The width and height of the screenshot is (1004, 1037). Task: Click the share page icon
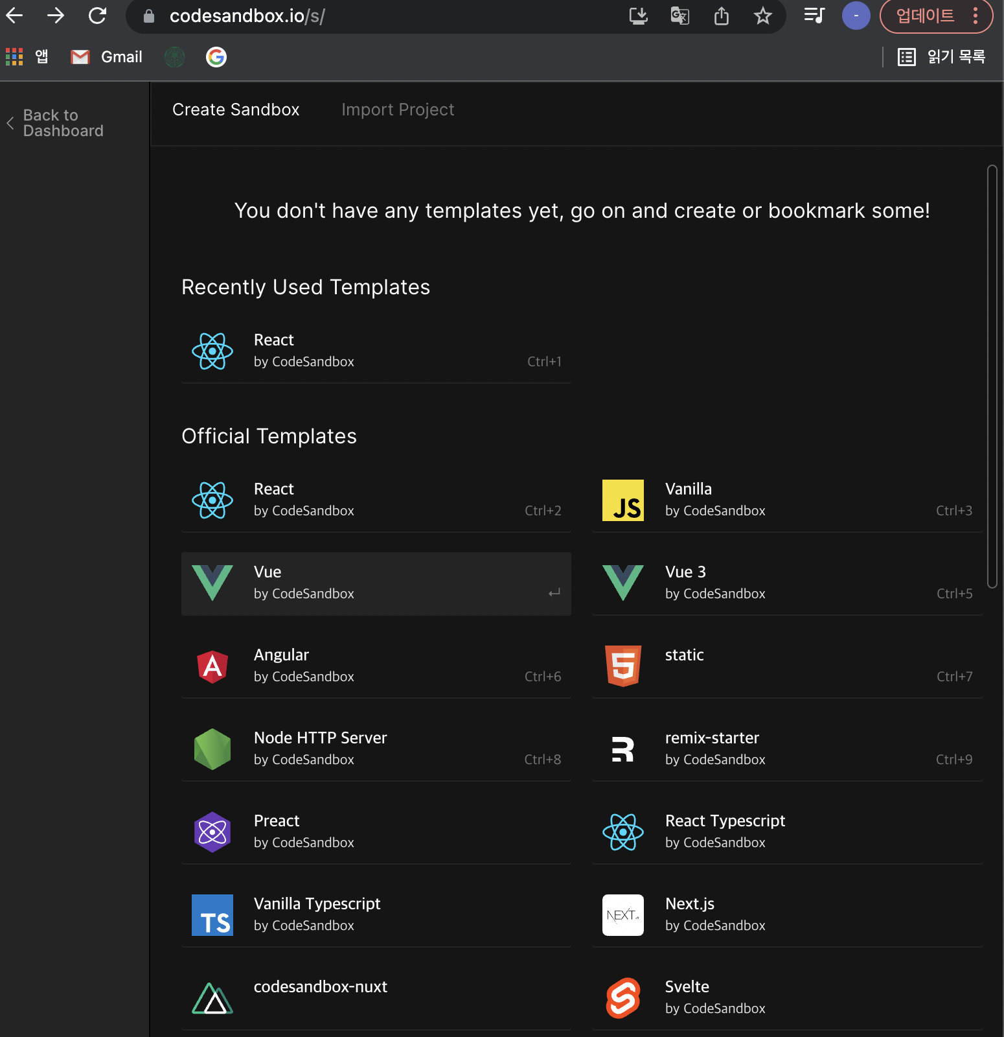pos(722,16)
